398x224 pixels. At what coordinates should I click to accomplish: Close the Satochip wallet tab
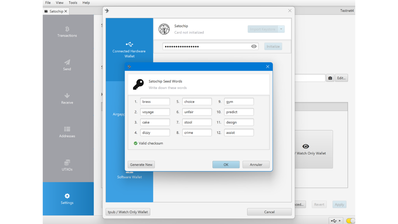point(66,11)
